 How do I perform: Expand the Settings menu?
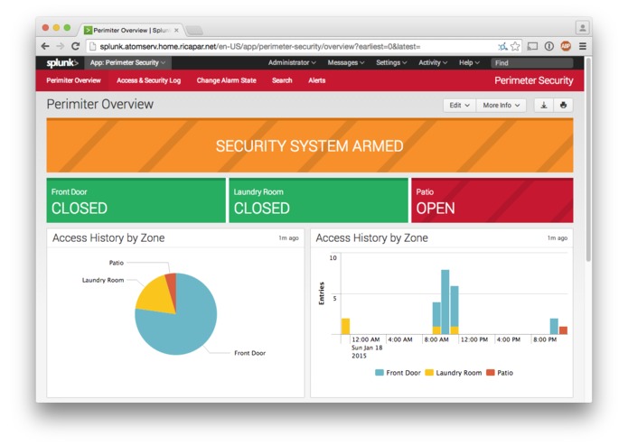pos(391,63)
